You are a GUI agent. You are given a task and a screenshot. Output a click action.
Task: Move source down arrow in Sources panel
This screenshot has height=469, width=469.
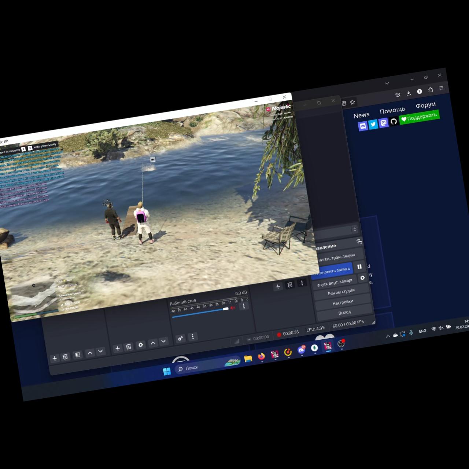[x=163, y=341]
